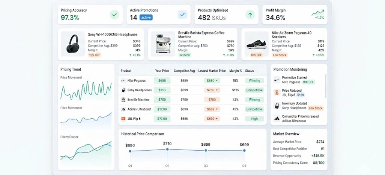
Task: Click the Q1 data point at $680
Action: pyautogui.click(x=130, y=151)
